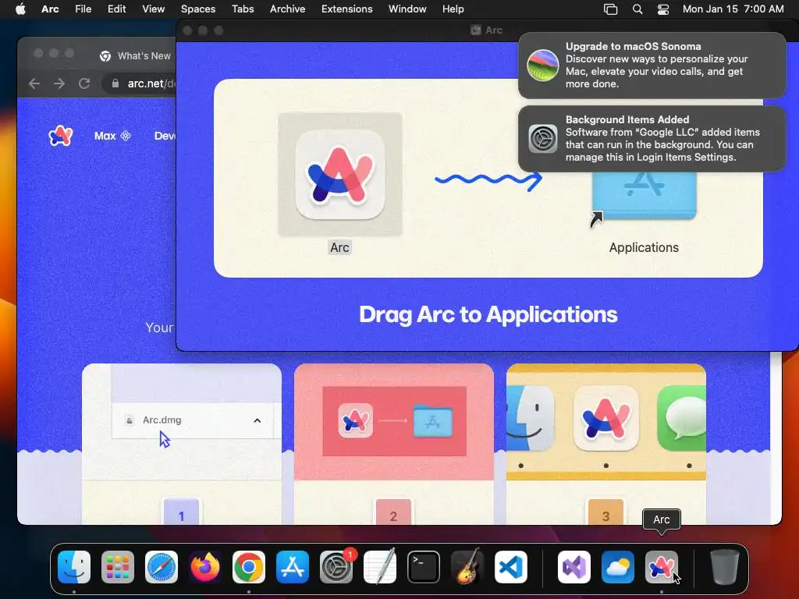The image size is (799, 599).
Task: Open Control Center in menu bar
Action: coord(663,9)
